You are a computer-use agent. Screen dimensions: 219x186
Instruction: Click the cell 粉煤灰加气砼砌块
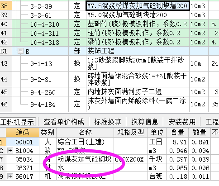click(85, 159)
